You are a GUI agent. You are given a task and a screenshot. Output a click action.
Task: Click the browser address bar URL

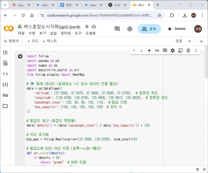tap(100, 15)
